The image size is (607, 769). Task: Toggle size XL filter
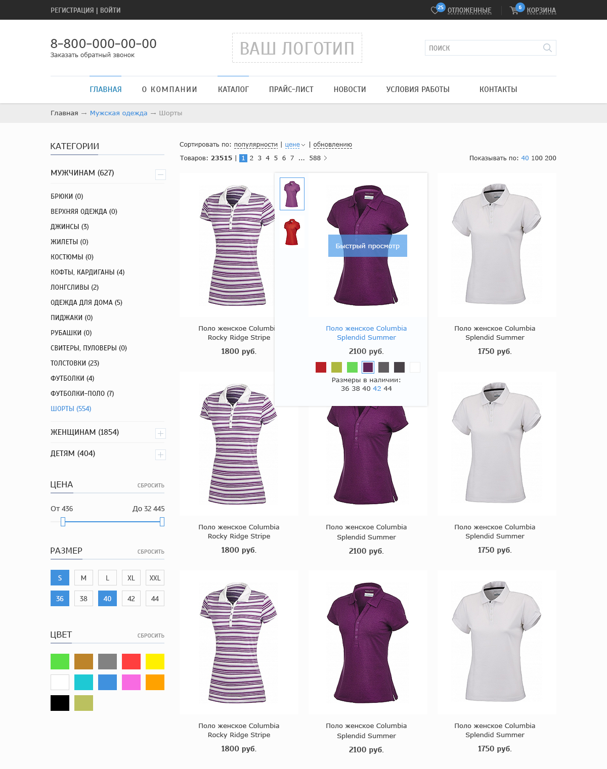131,578
